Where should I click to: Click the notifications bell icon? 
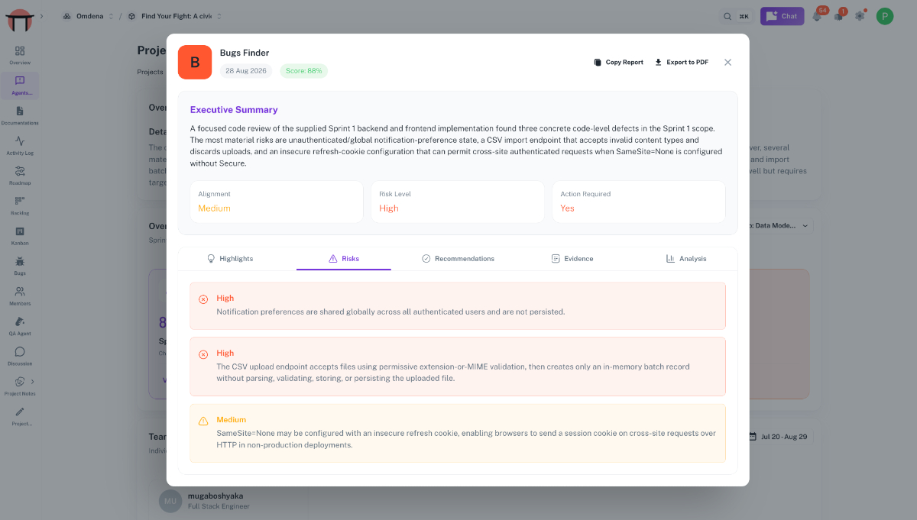pyautogui.click(x=817, y=16)
